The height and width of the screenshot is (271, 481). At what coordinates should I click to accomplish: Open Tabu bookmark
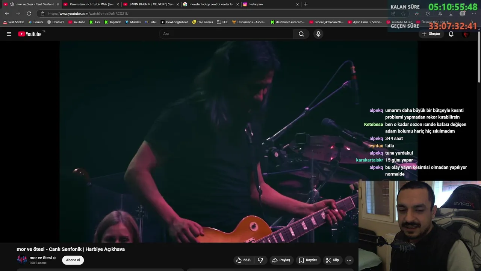pyautogui.click(x=151, y=22)
